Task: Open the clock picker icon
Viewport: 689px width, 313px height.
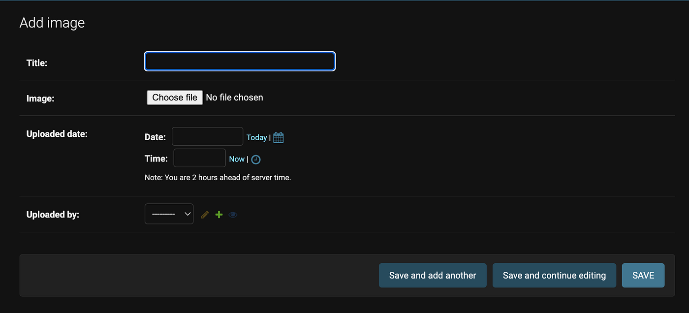Action: 255,159
